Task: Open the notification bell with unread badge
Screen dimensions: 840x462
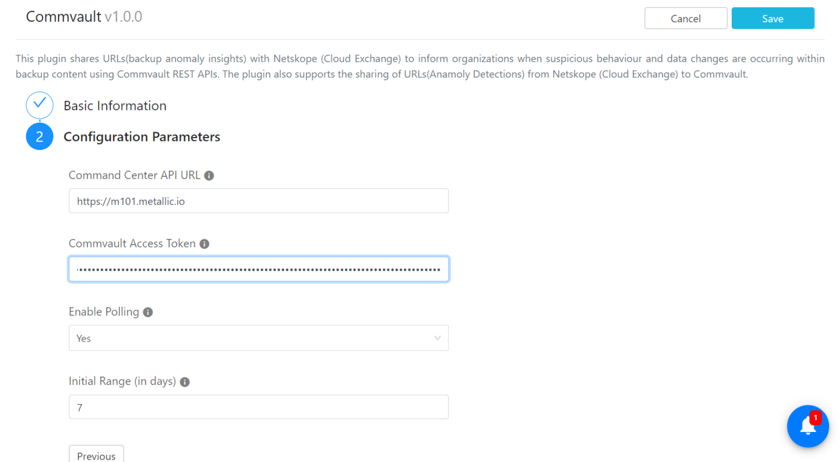Action: click(808, 427)
